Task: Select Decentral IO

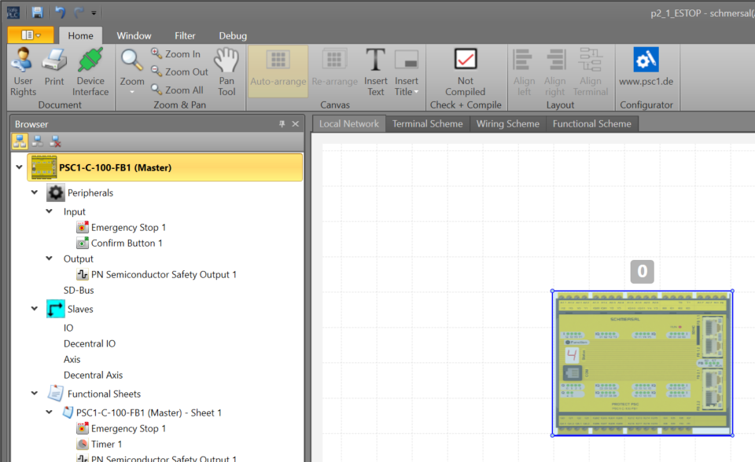Action: pos(90,343)
